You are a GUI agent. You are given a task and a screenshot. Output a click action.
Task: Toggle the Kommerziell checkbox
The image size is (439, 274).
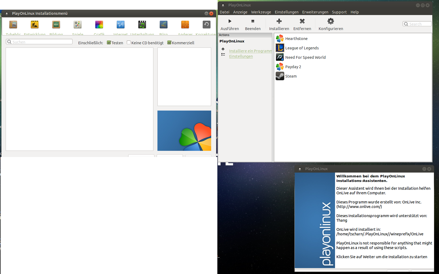(169, 43)
